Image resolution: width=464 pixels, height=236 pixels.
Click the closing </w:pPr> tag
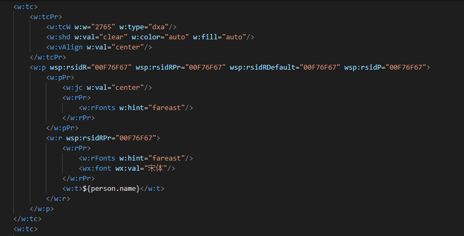63,128
